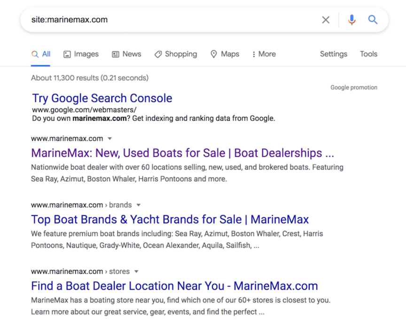Viewport: 406px width, 323px height.
Task: Click the About 11,300 results count text
Action: (90, 78)
